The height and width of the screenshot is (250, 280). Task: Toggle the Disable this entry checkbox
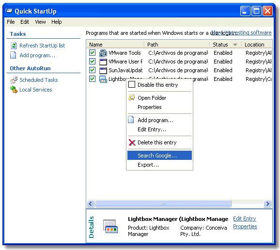click(132, 84)
